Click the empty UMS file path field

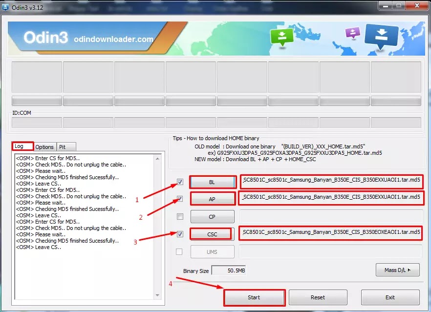tap(330, 251)
